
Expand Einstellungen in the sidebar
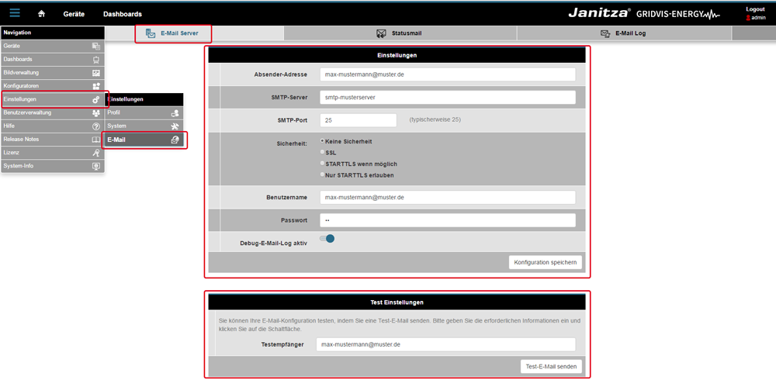coord(53,99)
